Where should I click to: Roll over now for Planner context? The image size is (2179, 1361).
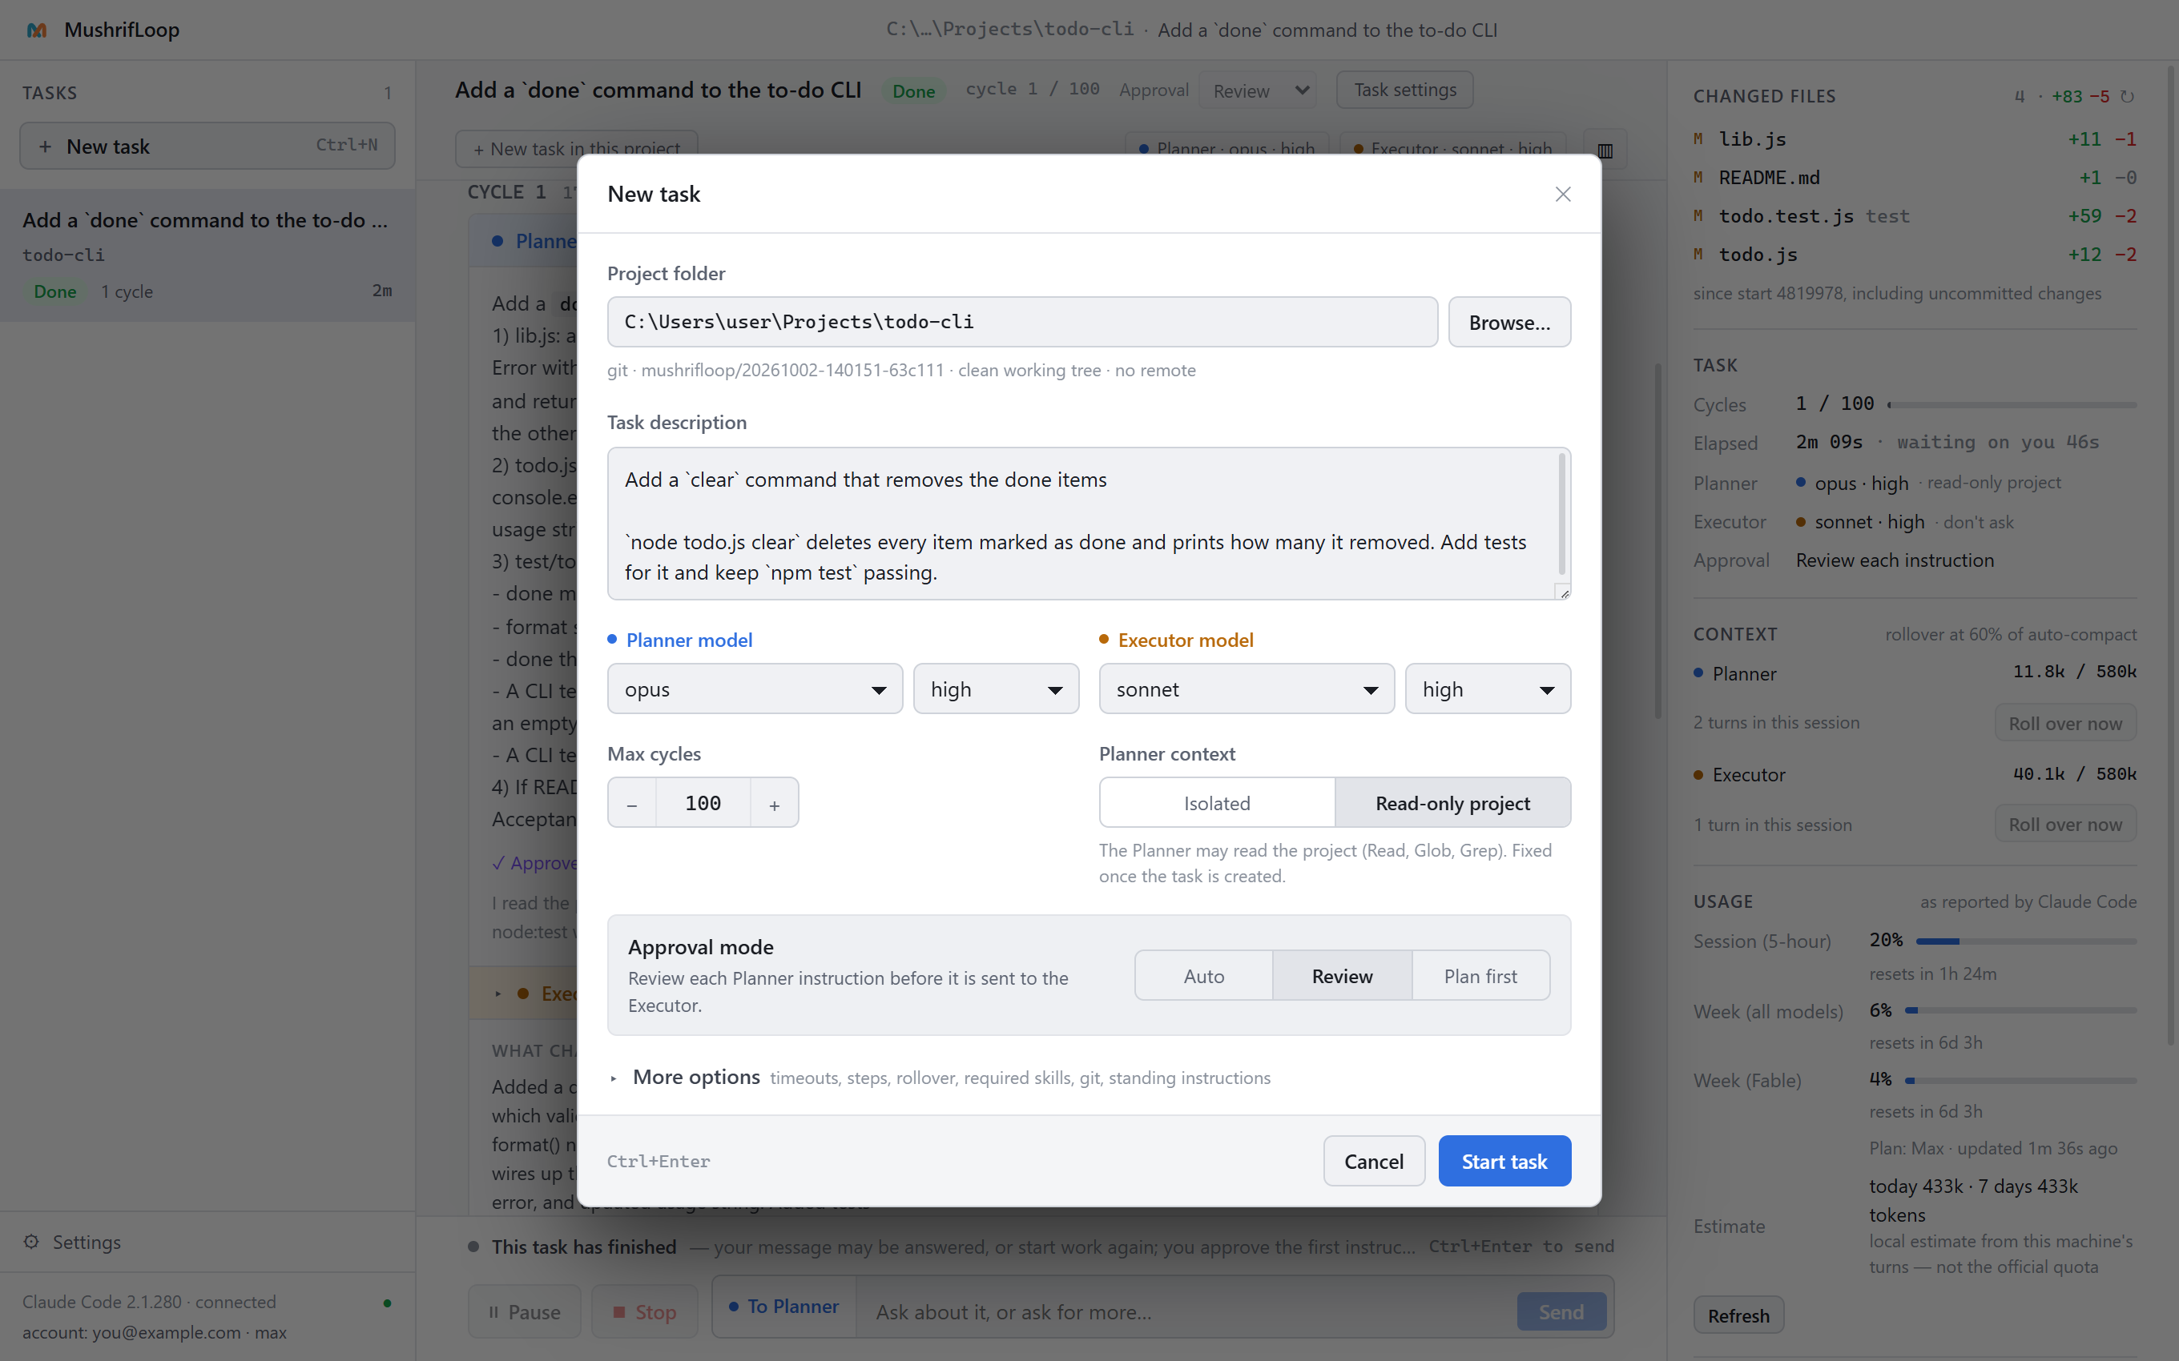[2064, 723]
